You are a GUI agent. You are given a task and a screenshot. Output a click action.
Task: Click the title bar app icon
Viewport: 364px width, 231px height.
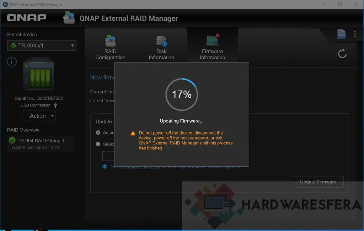click(5, 4)
